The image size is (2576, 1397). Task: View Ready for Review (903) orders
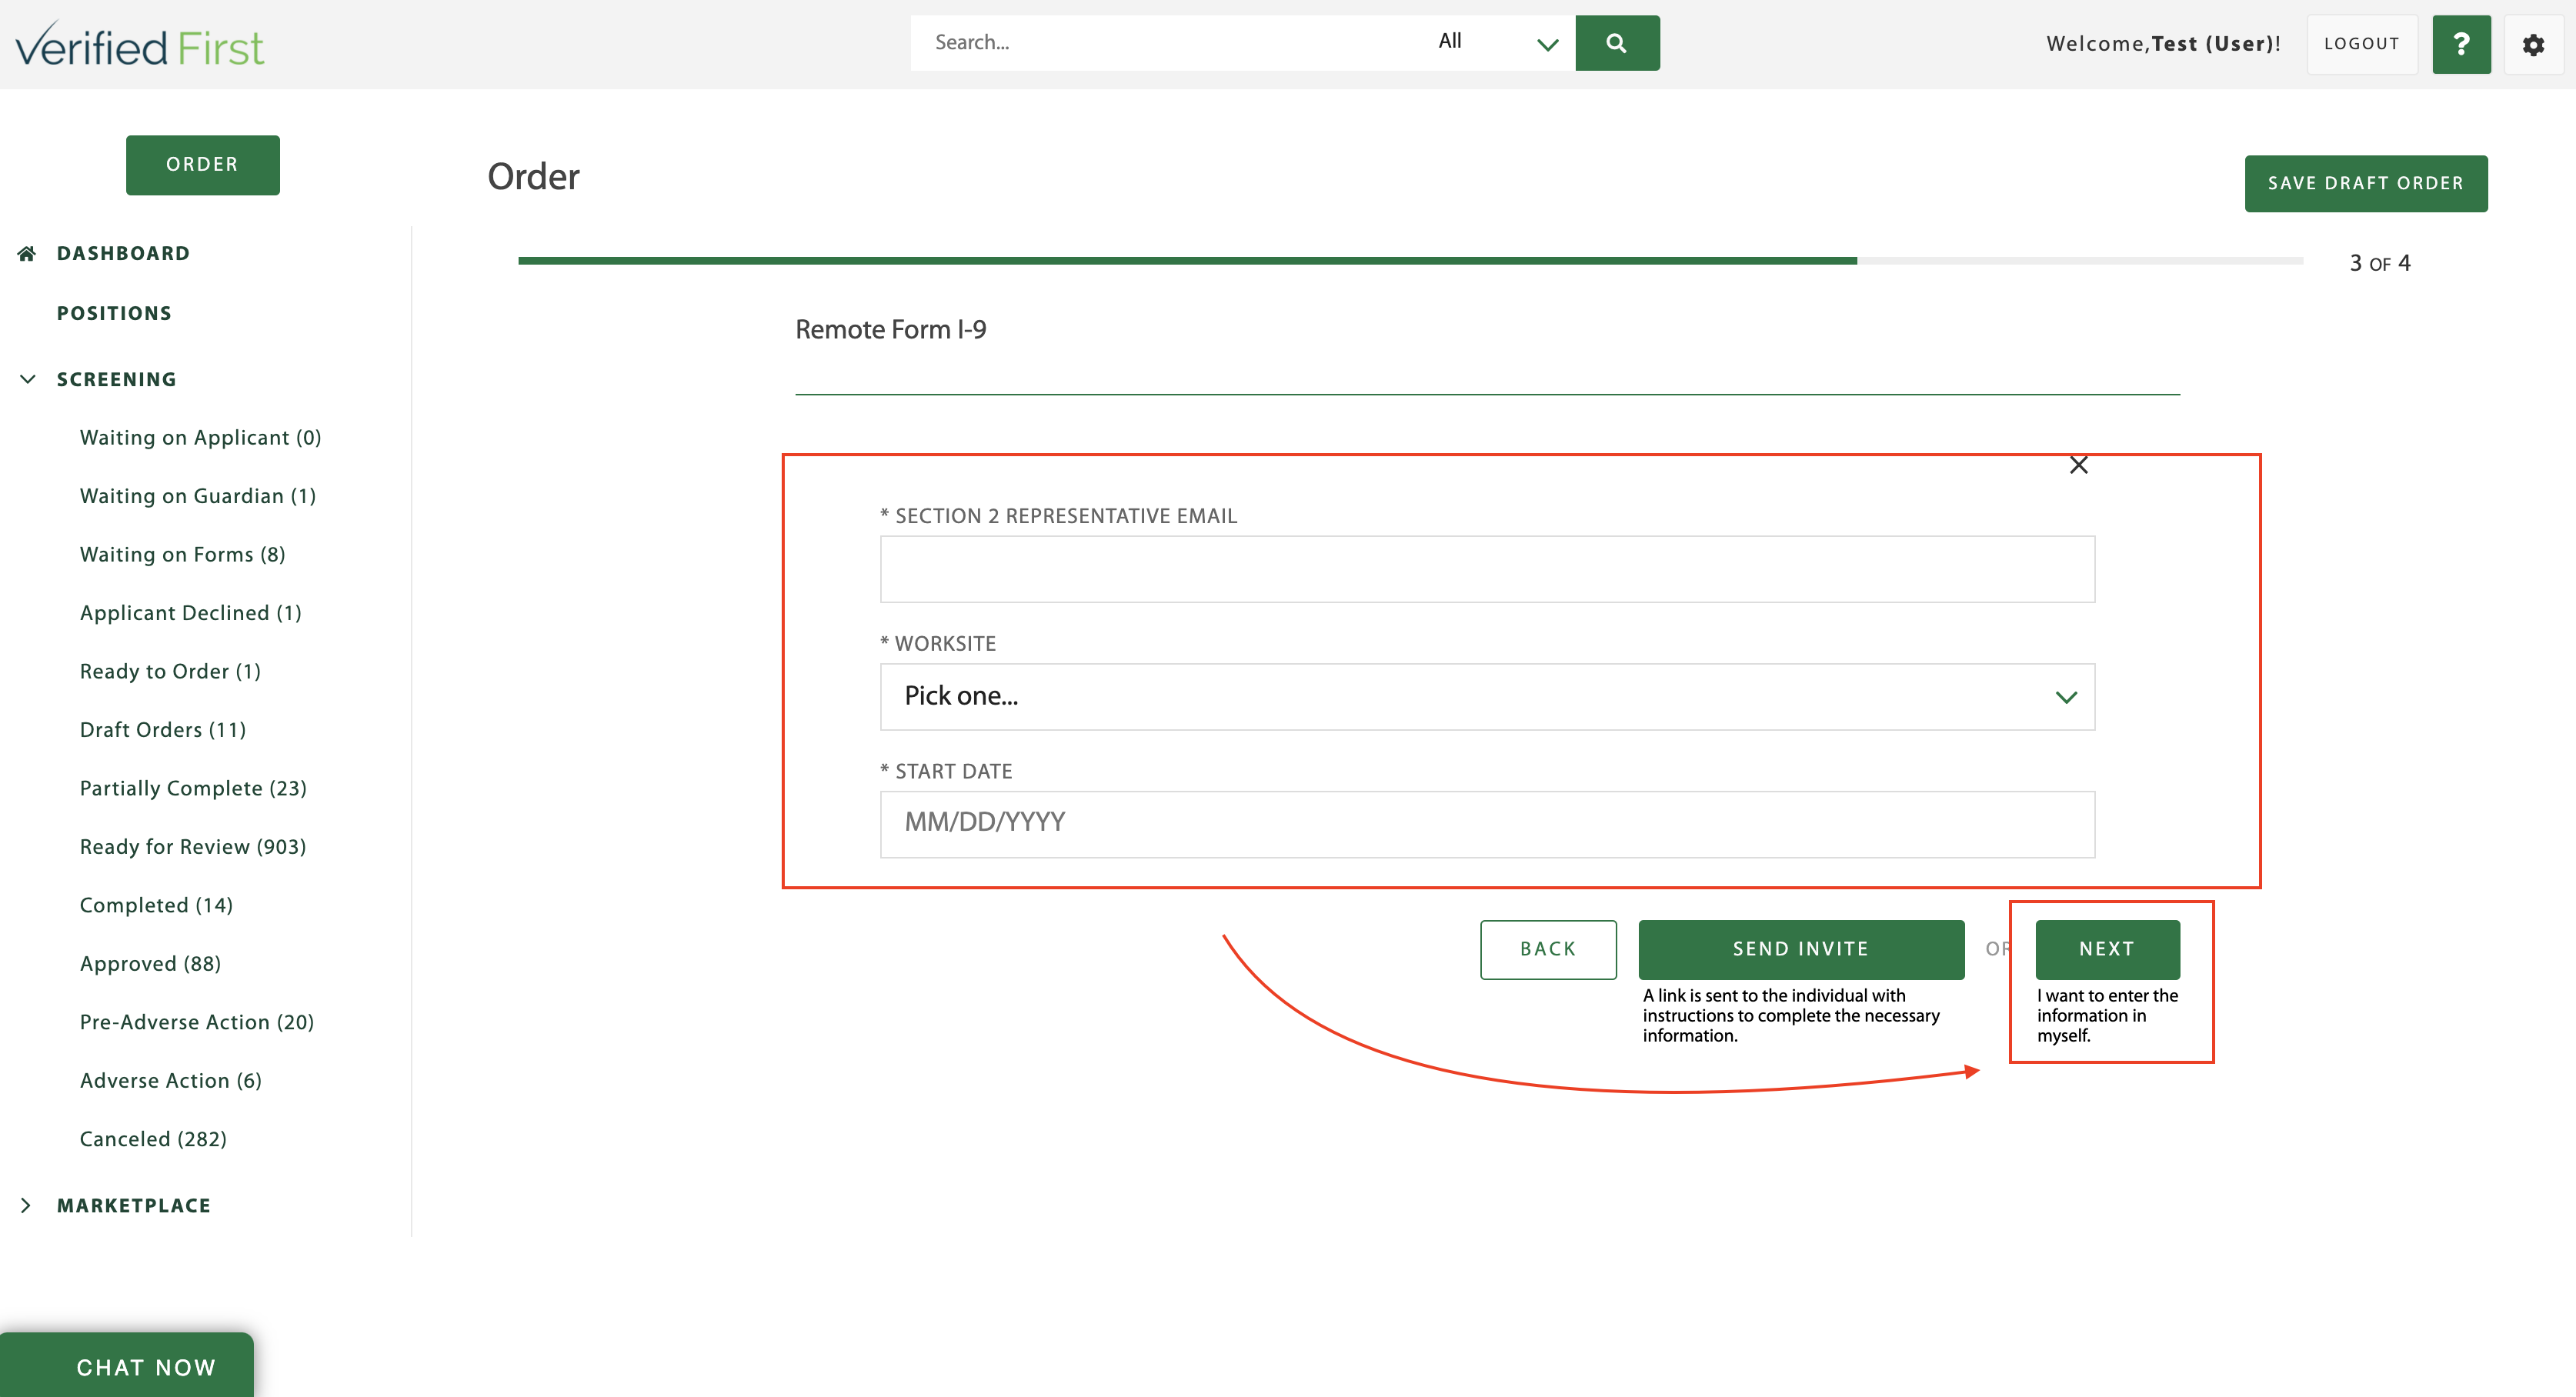click(x=193, y=847)
